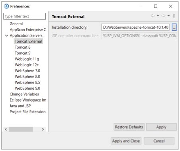Click the back navigation arrow icon

tap(153, 16)
